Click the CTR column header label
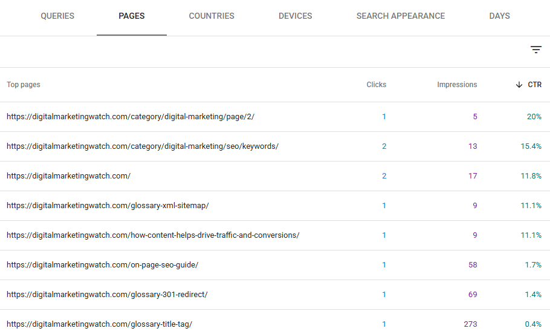This screenshot has height=334, width=550. click(x=534, y=85)
